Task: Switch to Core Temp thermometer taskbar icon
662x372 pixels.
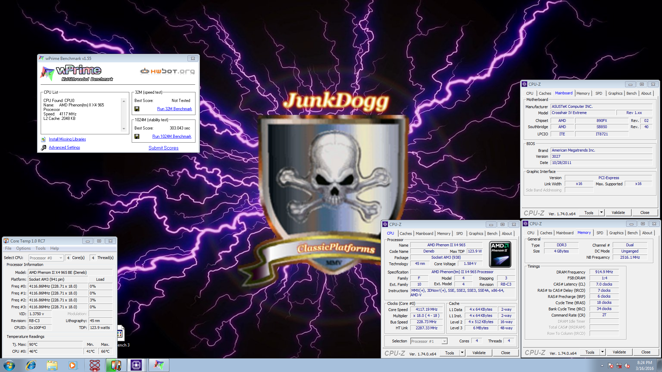Action: coord(116,365)
